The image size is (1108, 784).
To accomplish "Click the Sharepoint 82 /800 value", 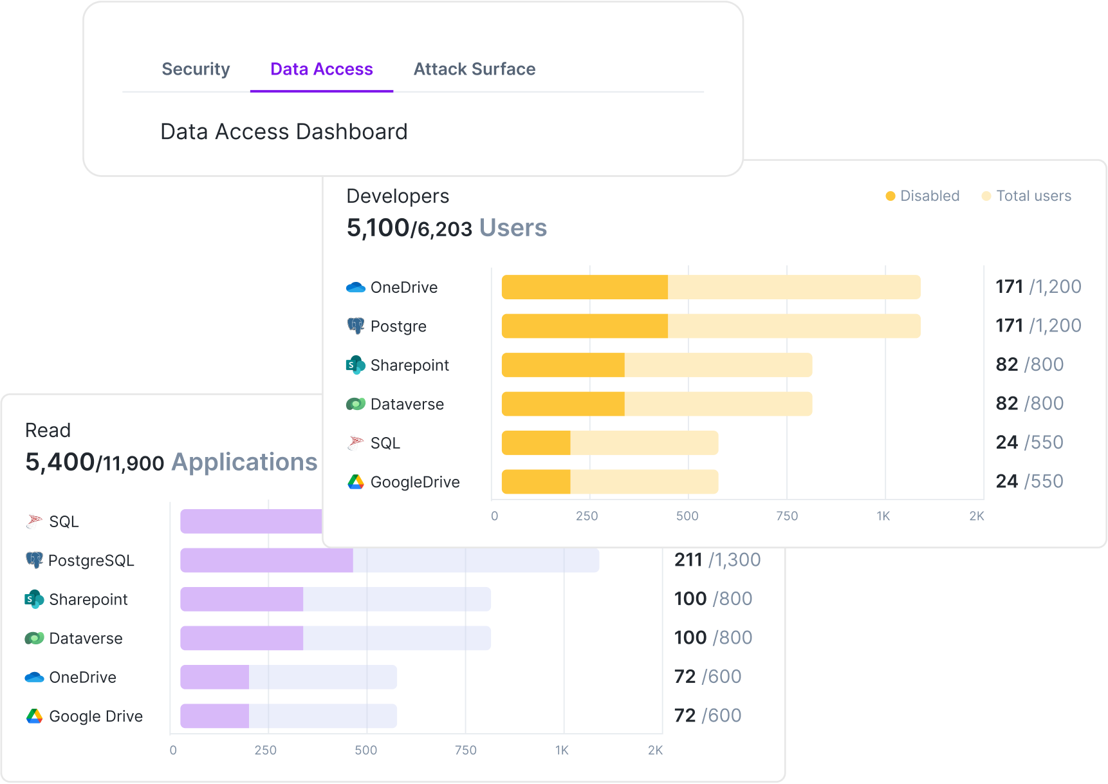I will [x=1029, y=364].
